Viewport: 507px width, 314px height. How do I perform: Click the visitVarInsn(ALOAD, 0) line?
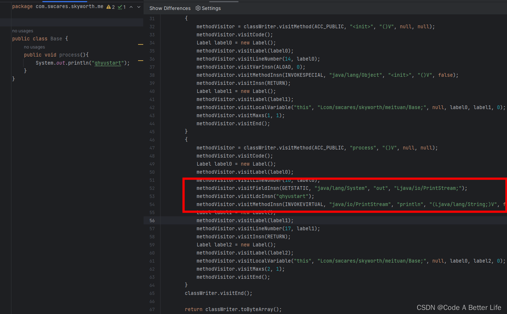251,67
